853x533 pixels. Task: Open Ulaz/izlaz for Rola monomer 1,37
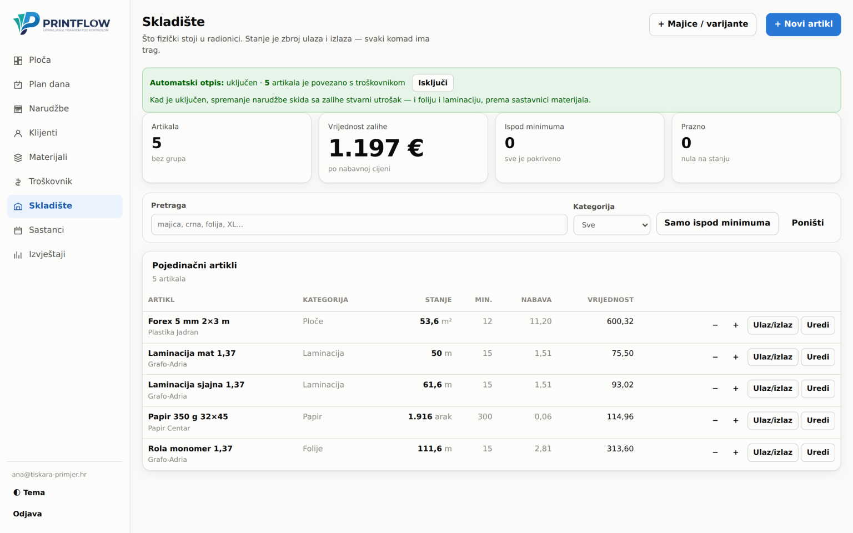(772, 452)
